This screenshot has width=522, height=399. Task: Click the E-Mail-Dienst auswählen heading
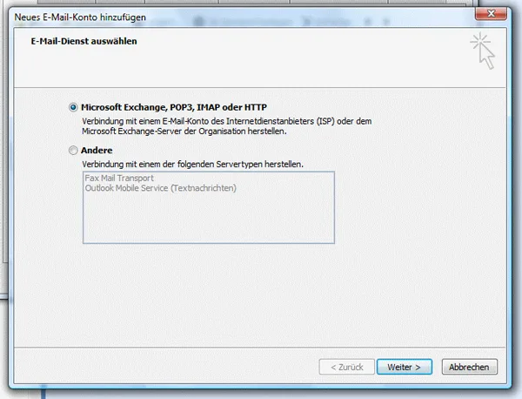84,41
